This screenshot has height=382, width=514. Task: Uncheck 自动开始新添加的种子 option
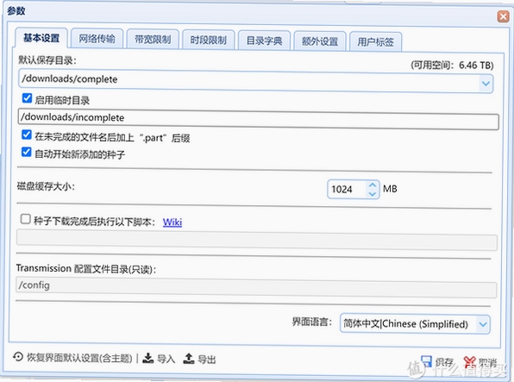point(26,153)
